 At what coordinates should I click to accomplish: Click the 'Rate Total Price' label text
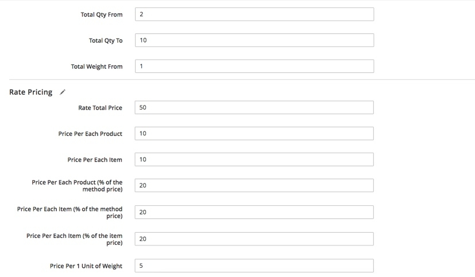click(x=101, y=108)
